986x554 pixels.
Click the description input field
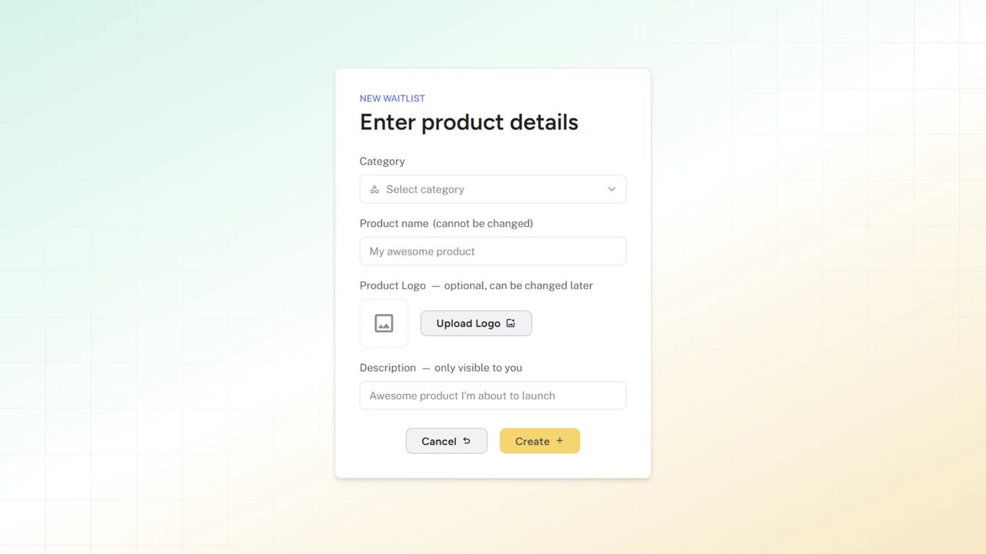coord(493,395)
